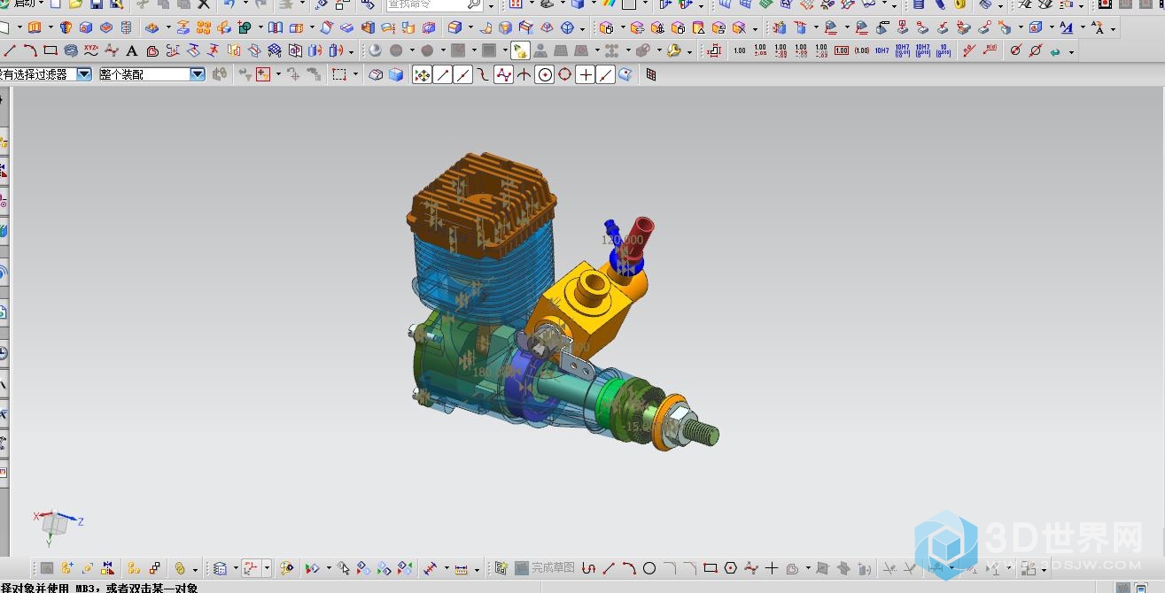Expand dropdown arrow next to wrench icon
The image size is (1165, 593).
click(689, 51)
